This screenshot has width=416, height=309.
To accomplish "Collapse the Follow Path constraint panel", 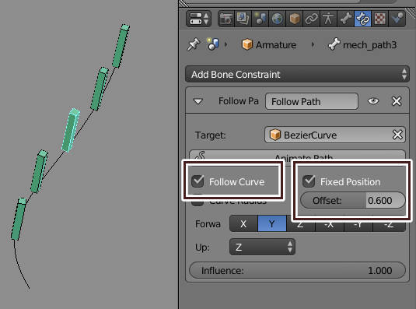I will (x=198, y=101).
